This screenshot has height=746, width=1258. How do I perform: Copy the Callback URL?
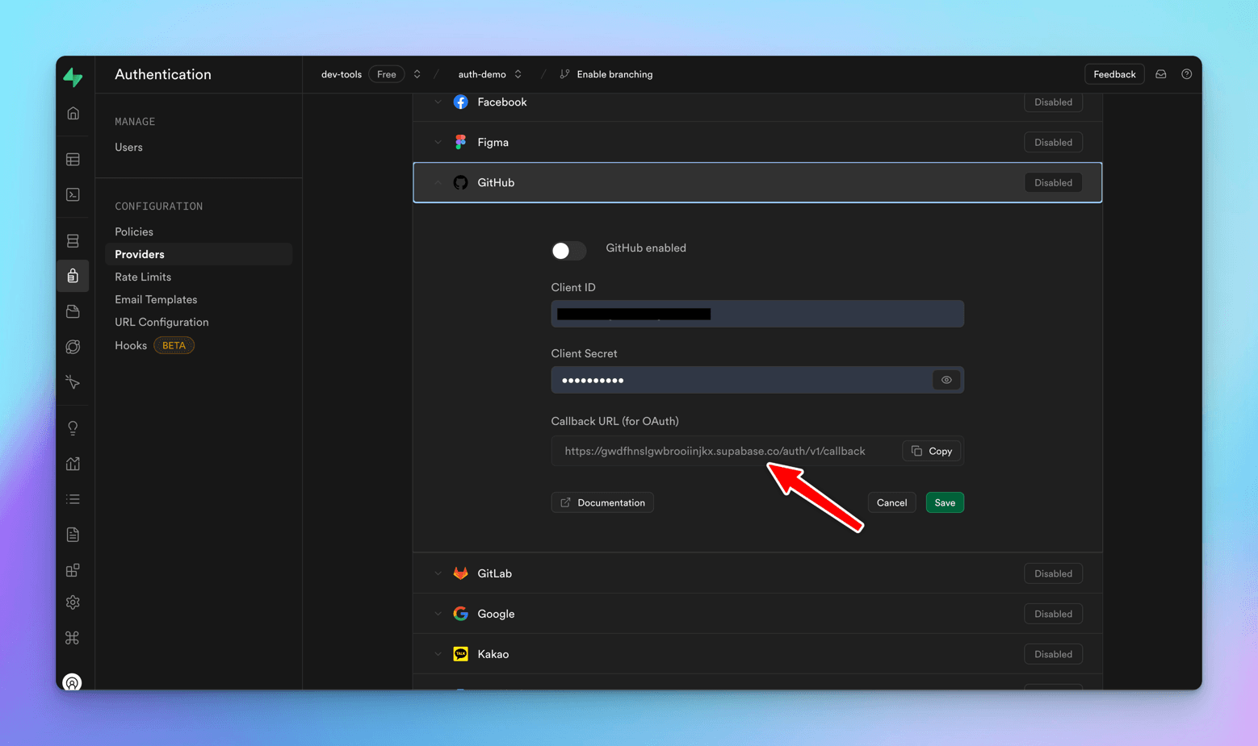(932, 451)
